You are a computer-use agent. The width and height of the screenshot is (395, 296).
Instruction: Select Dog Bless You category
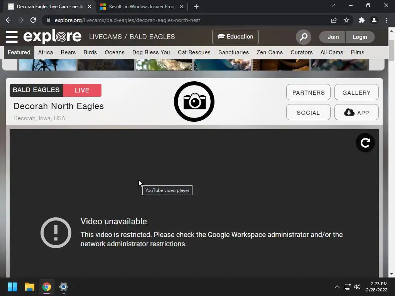point(151,52)
